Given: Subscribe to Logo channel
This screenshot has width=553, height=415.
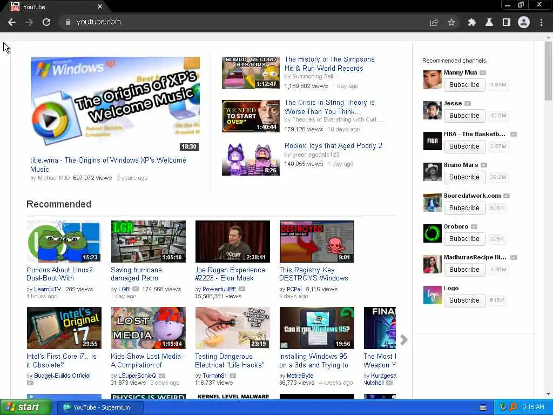Looking at the screenshot, I should (464, 300).
